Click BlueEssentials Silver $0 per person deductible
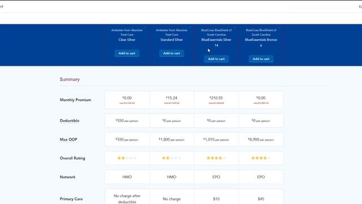 click(x=216, y=121)
